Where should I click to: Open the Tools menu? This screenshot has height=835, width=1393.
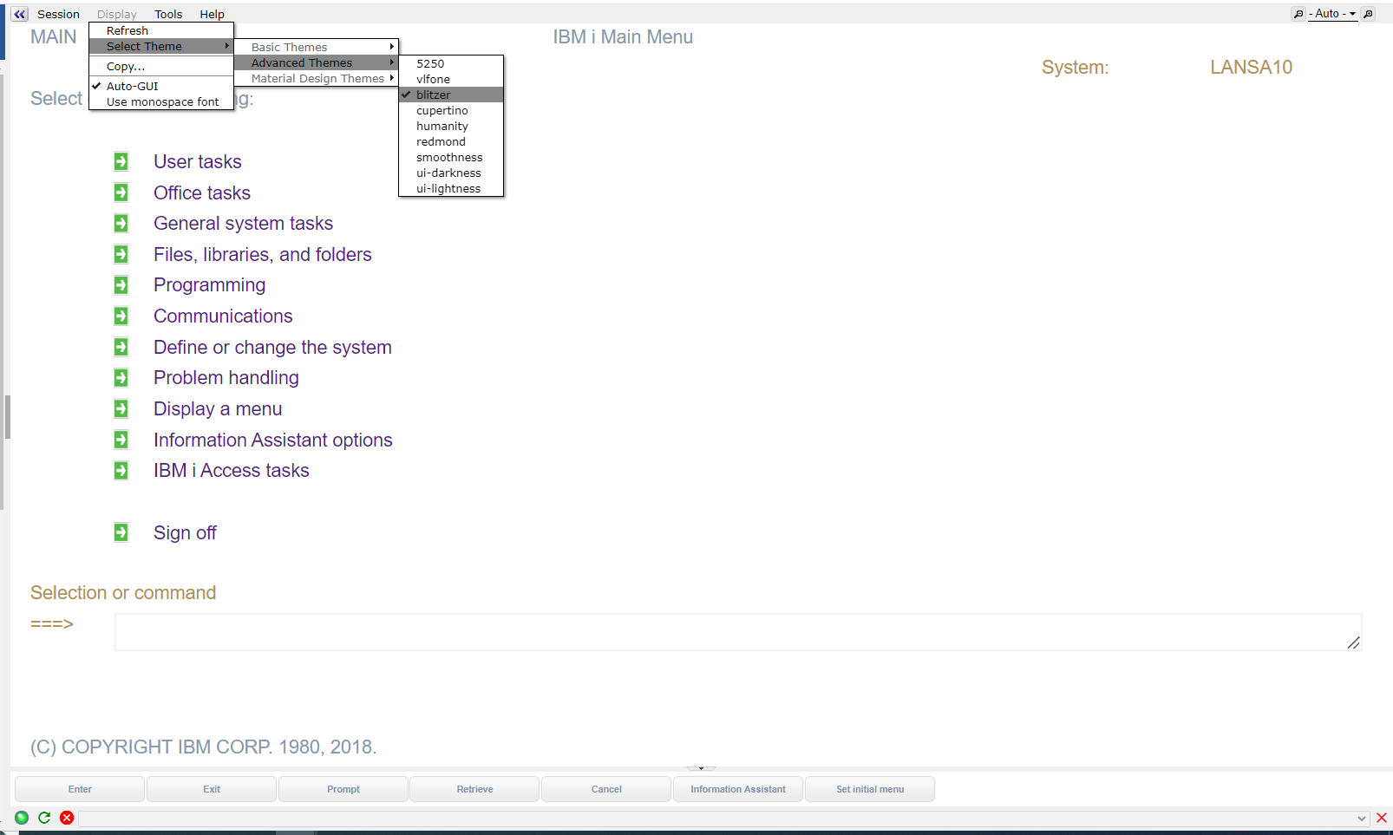point(168,14)
